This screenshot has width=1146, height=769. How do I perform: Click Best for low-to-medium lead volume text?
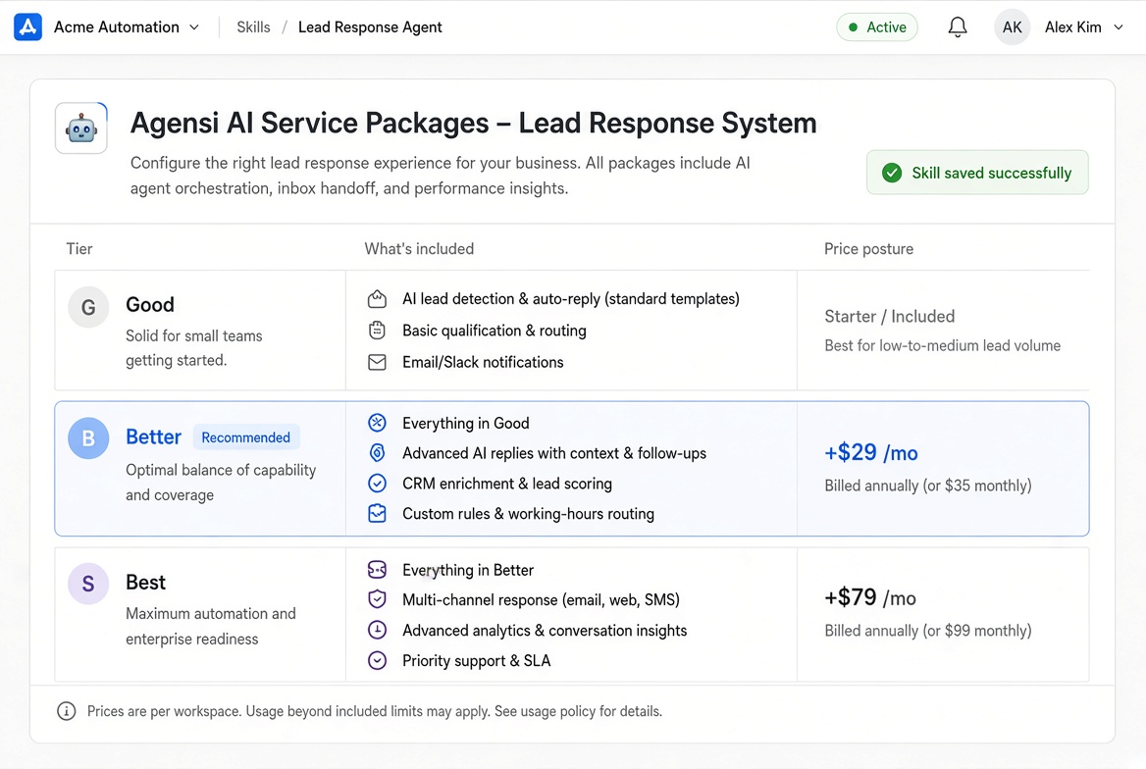tap(942, 346)
